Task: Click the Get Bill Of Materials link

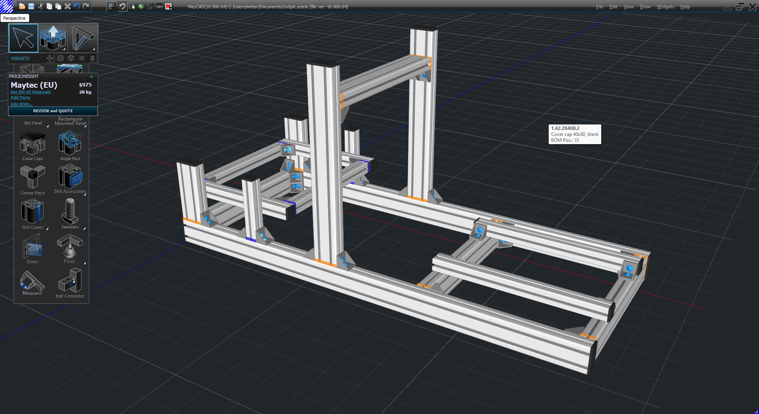Action: tap(30, 92)
